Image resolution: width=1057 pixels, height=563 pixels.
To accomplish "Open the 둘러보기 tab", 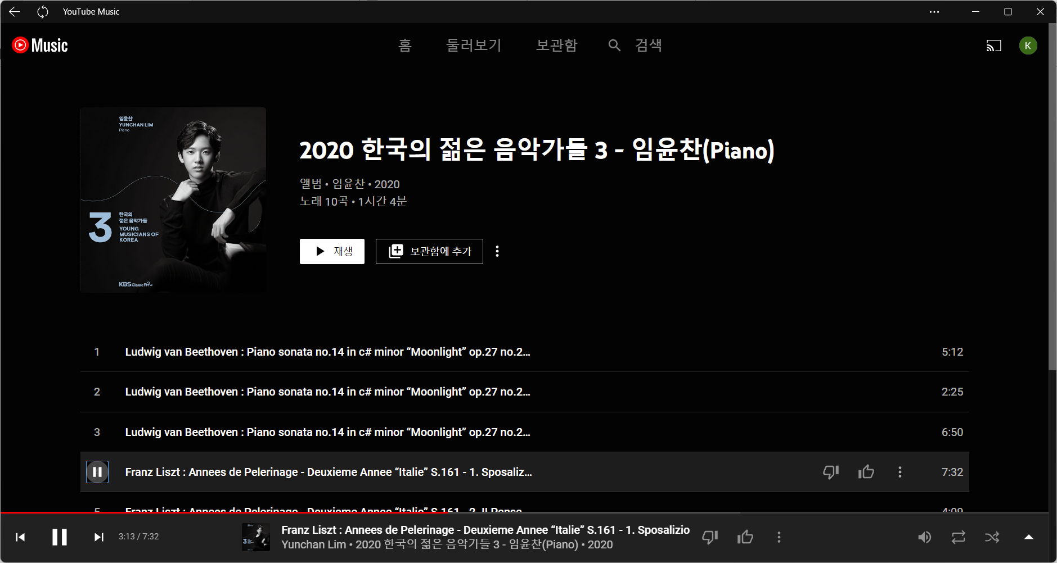I will pyautogui.click(x=474, y=45).
